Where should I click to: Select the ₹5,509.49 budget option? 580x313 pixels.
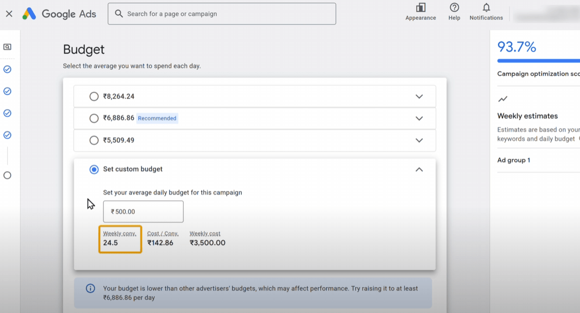(94, 140)
